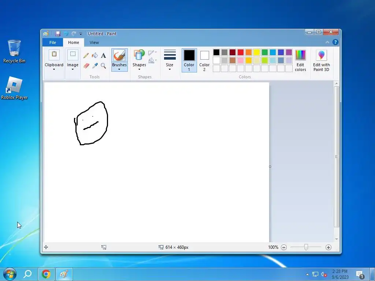The image size is (375, 281).
Task: Click scroll up arrow of canvas
Action: 337,84
